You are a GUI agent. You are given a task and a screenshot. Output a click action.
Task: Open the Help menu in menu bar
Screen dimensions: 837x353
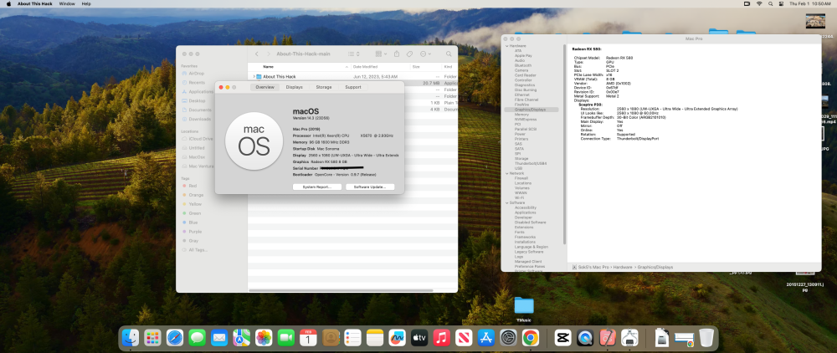[x=86, y=3]
